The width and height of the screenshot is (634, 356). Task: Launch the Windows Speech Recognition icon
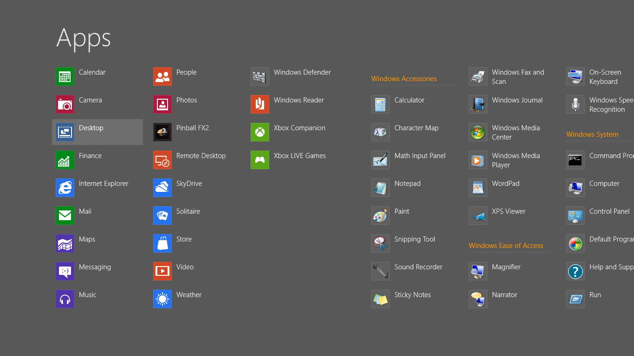pos(576,104)
